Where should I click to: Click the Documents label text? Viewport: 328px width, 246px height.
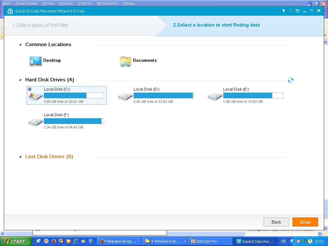point(145,60)
